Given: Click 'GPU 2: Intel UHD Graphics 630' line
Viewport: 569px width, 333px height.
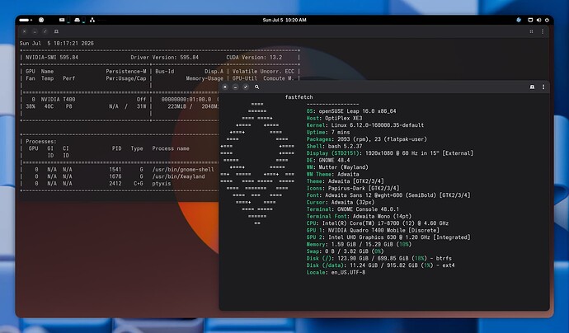Looking at the screenshot, I should tap(388, 237).
